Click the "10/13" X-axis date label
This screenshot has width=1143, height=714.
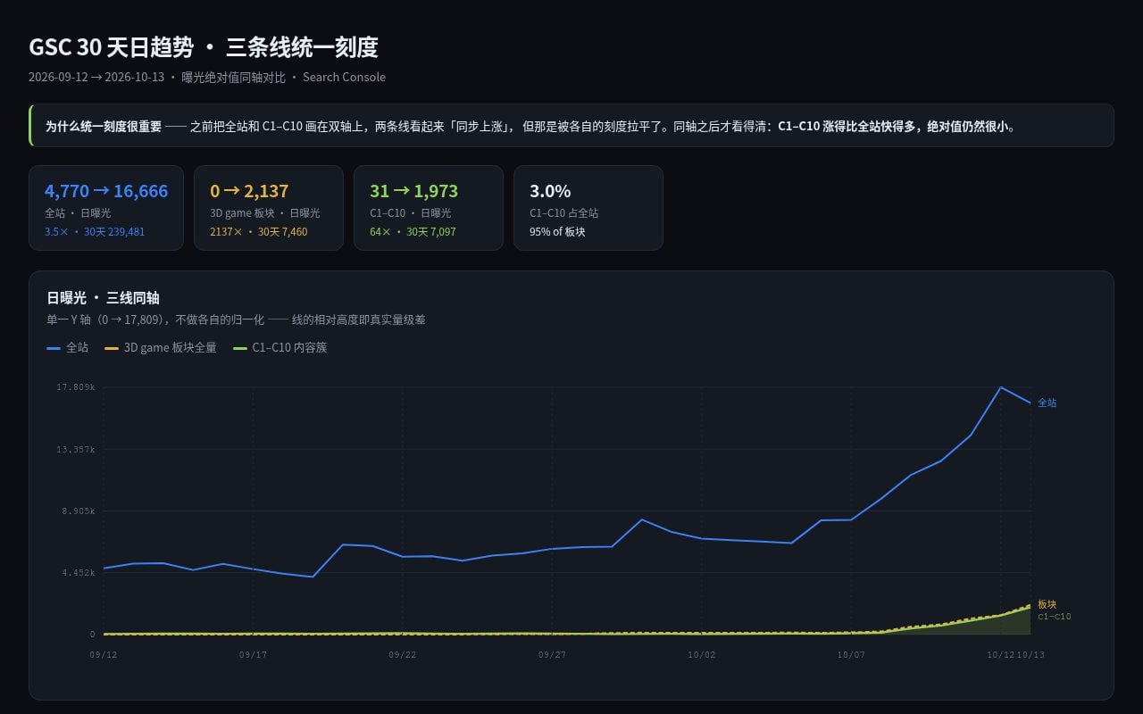[x=1031, y=655]
